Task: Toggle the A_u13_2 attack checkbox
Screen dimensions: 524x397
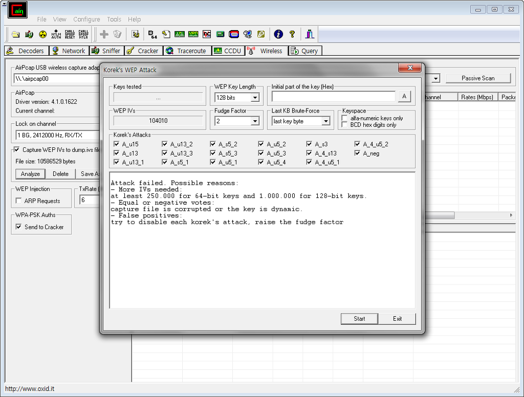Action: click(x=164, y=144)
